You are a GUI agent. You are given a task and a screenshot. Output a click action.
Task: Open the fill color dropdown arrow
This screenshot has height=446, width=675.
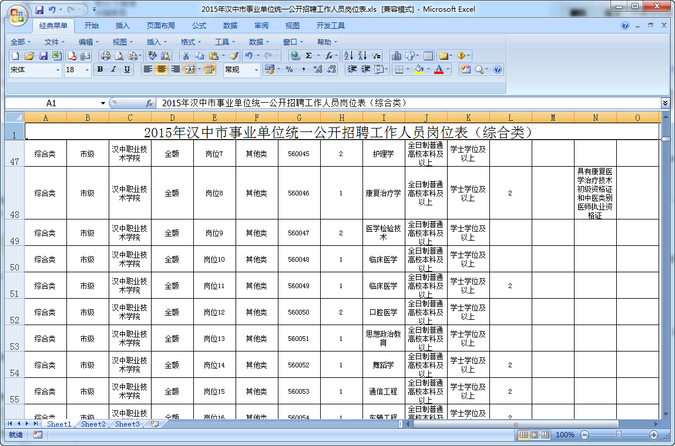coord(428,69)
